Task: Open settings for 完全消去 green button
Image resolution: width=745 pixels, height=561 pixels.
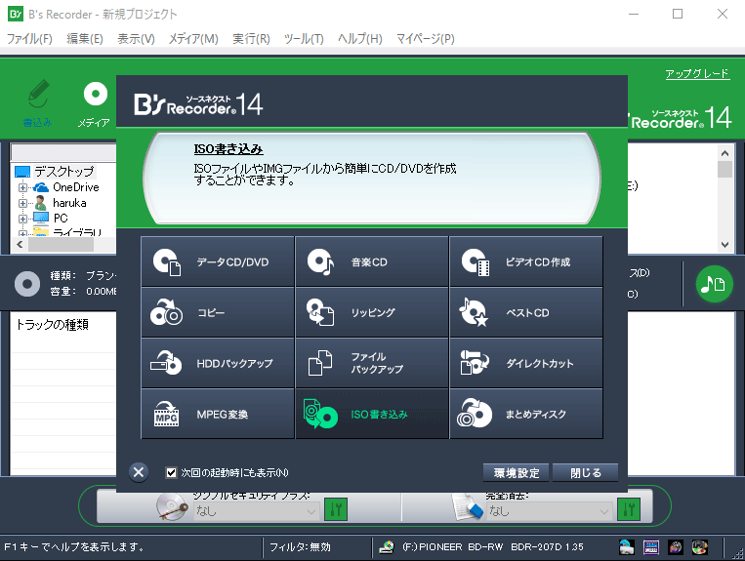Action: point(629,509)
